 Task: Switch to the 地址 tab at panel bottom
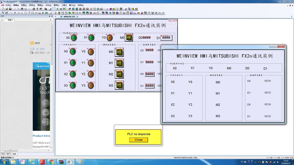point(3,154)
